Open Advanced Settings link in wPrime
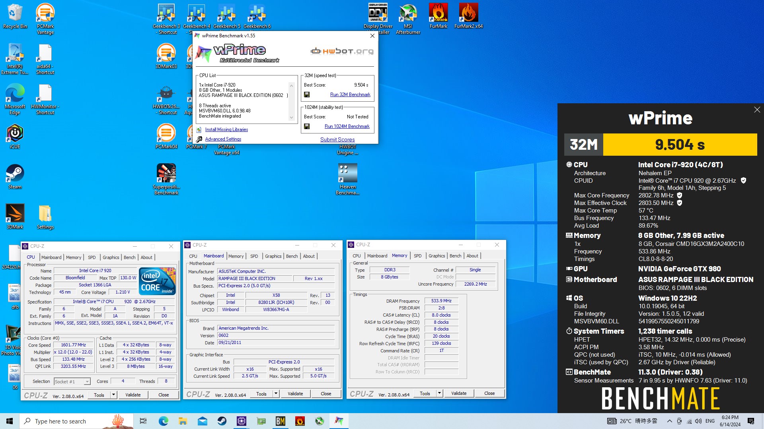 click(223, 139)
